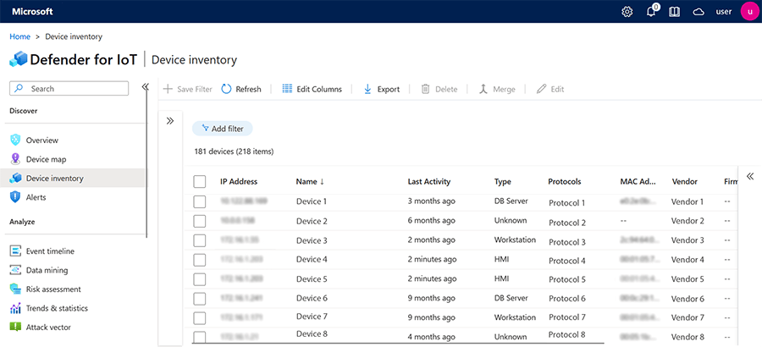Open the settings gear icon
The height and width of the screenshot is (347, 762).
[x=627, y=12]
